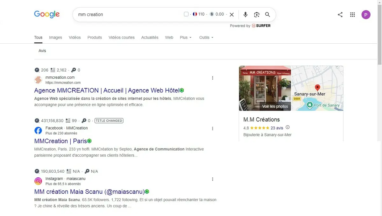
Task: Tick the Surfer checkbox in search bar
Action: tap(186, 14)
